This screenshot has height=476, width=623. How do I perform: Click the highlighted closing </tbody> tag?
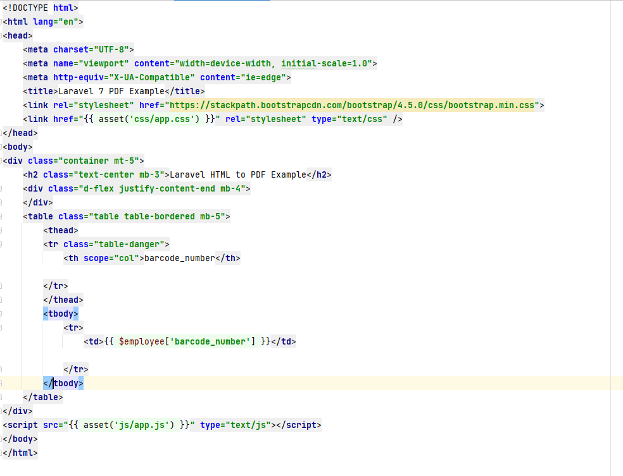pyautogui.click(x=63, y=383)
